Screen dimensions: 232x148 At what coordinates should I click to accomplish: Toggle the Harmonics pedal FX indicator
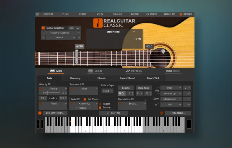click(x=71, y=104)
